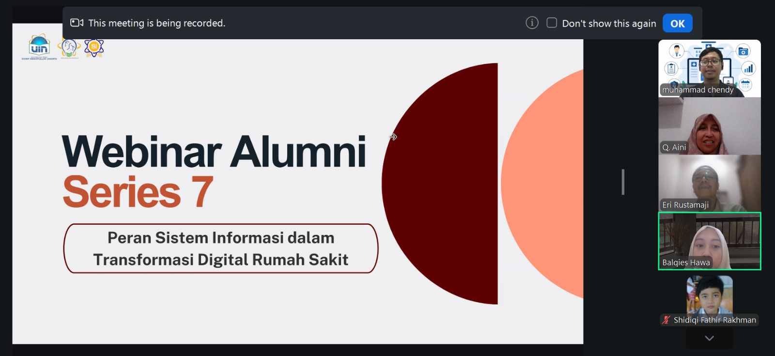Click the Balqies Hawa name label
This screenshot has width=775, height=356.
(x=686, y=263)
